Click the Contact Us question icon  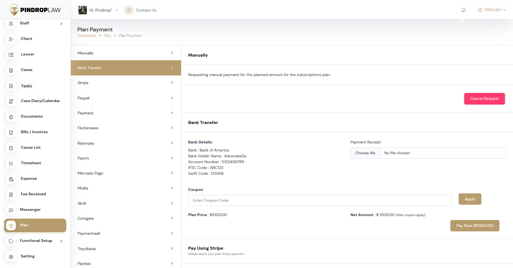[x=129, y=10]
